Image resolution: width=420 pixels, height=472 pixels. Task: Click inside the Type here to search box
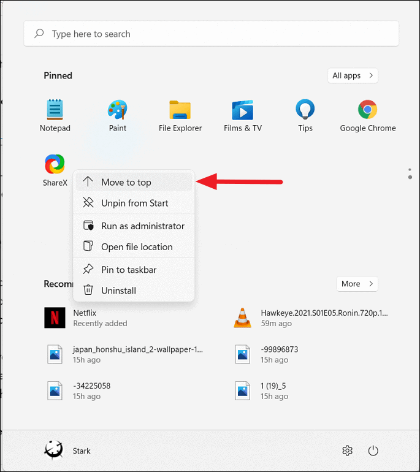(x=212, y=34)
